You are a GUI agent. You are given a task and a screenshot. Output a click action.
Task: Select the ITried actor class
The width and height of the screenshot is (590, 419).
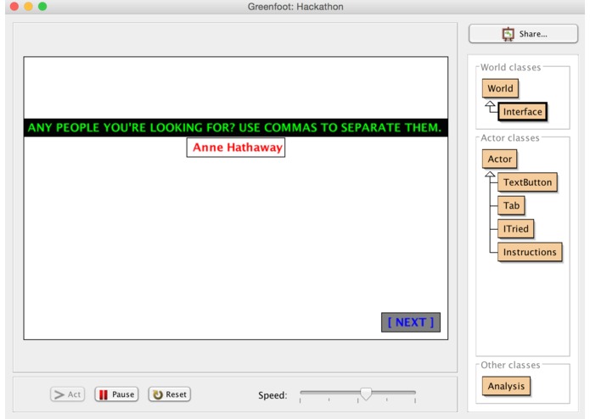(515, 229)
